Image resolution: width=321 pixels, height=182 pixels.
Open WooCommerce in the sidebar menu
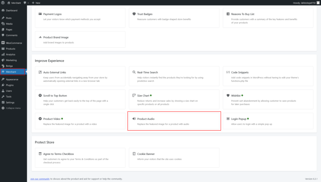(x=13, y=43)
